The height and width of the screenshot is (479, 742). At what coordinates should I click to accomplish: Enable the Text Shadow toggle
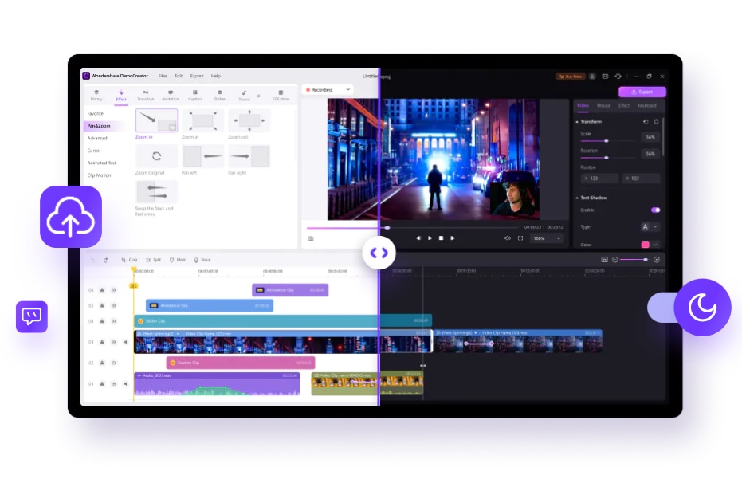[x=655, y=210]
